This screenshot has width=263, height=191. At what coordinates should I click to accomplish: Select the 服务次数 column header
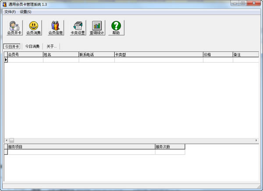click(x=170, y=147)
